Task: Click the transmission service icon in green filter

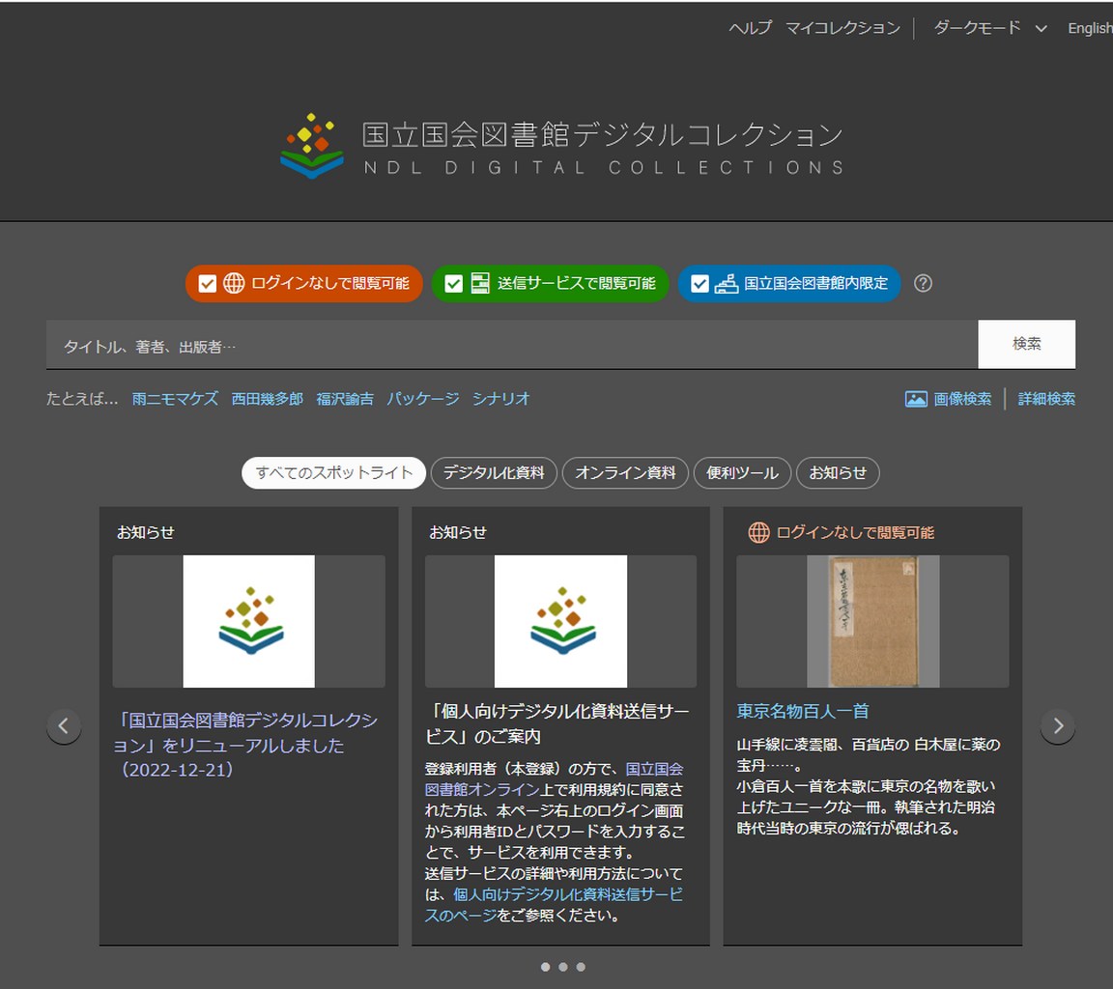Action: (x=480, y=283)
